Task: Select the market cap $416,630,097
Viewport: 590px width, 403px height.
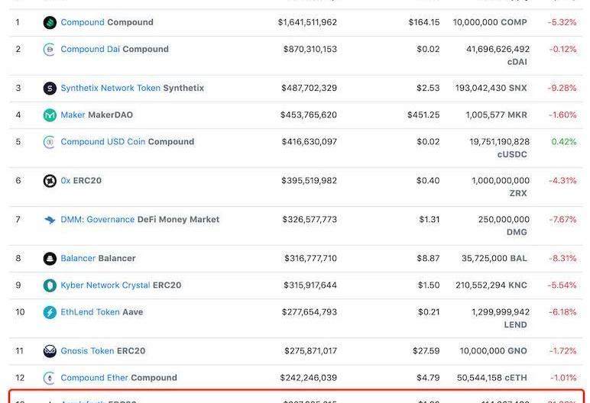Action: click(310, 142)
